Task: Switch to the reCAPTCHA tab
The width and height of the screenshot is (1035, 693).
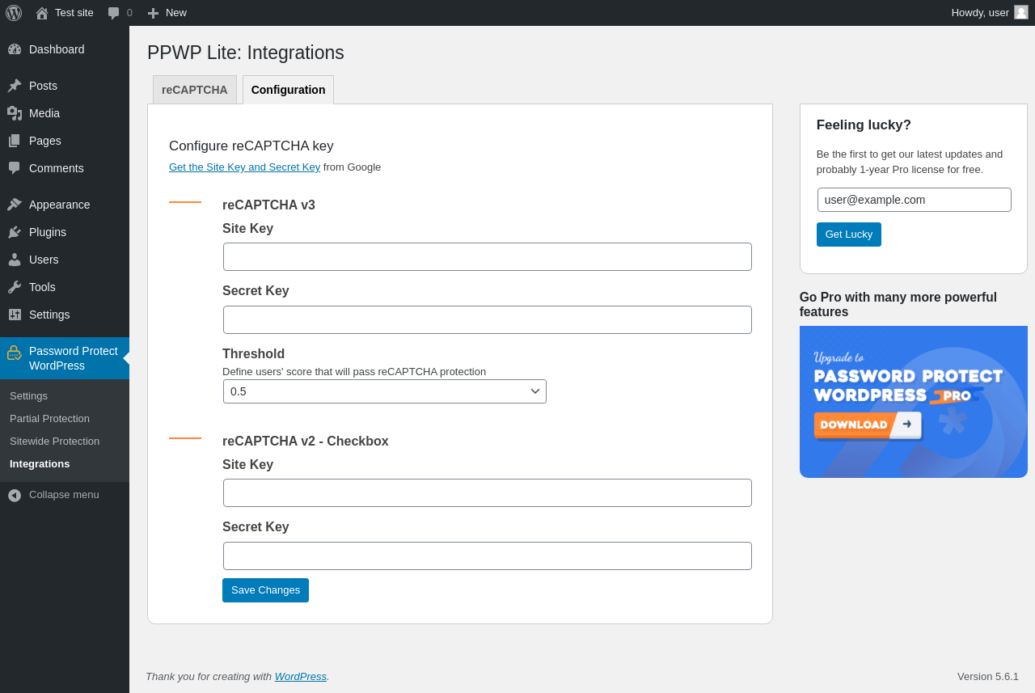Action: pos(195,90)
